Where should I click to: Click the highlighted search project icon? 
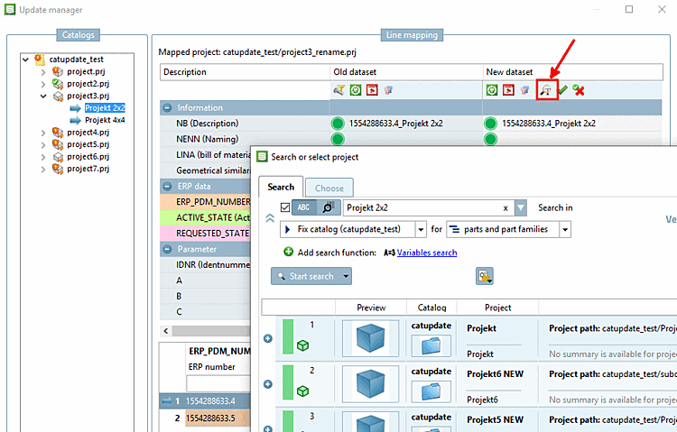(545, 90)
